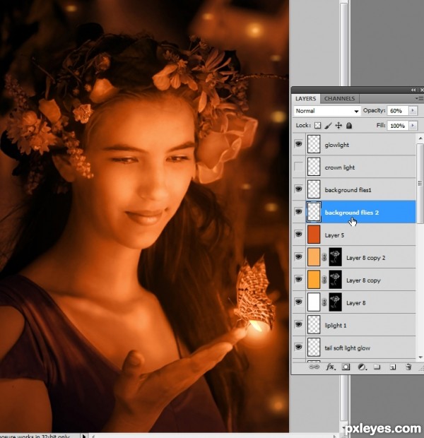Create a new layer
Screen dimensions: 424x438
pos(393,367)
